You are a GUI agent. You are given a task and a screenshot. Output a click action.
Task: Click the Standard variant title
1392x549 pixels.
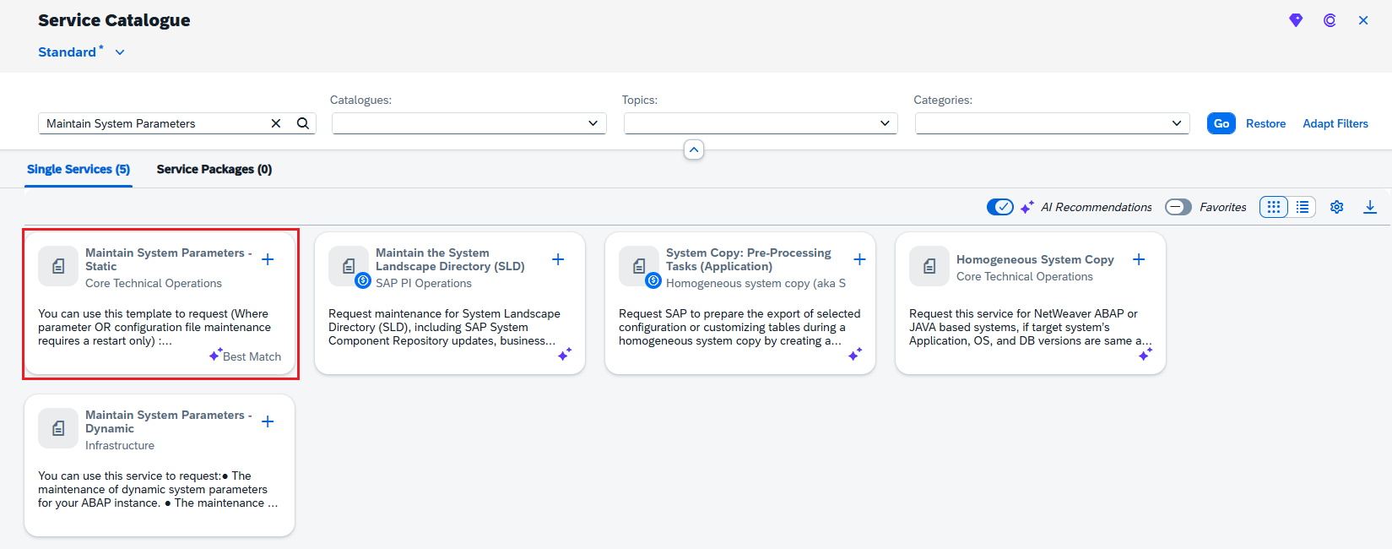[x=68, y=52]
